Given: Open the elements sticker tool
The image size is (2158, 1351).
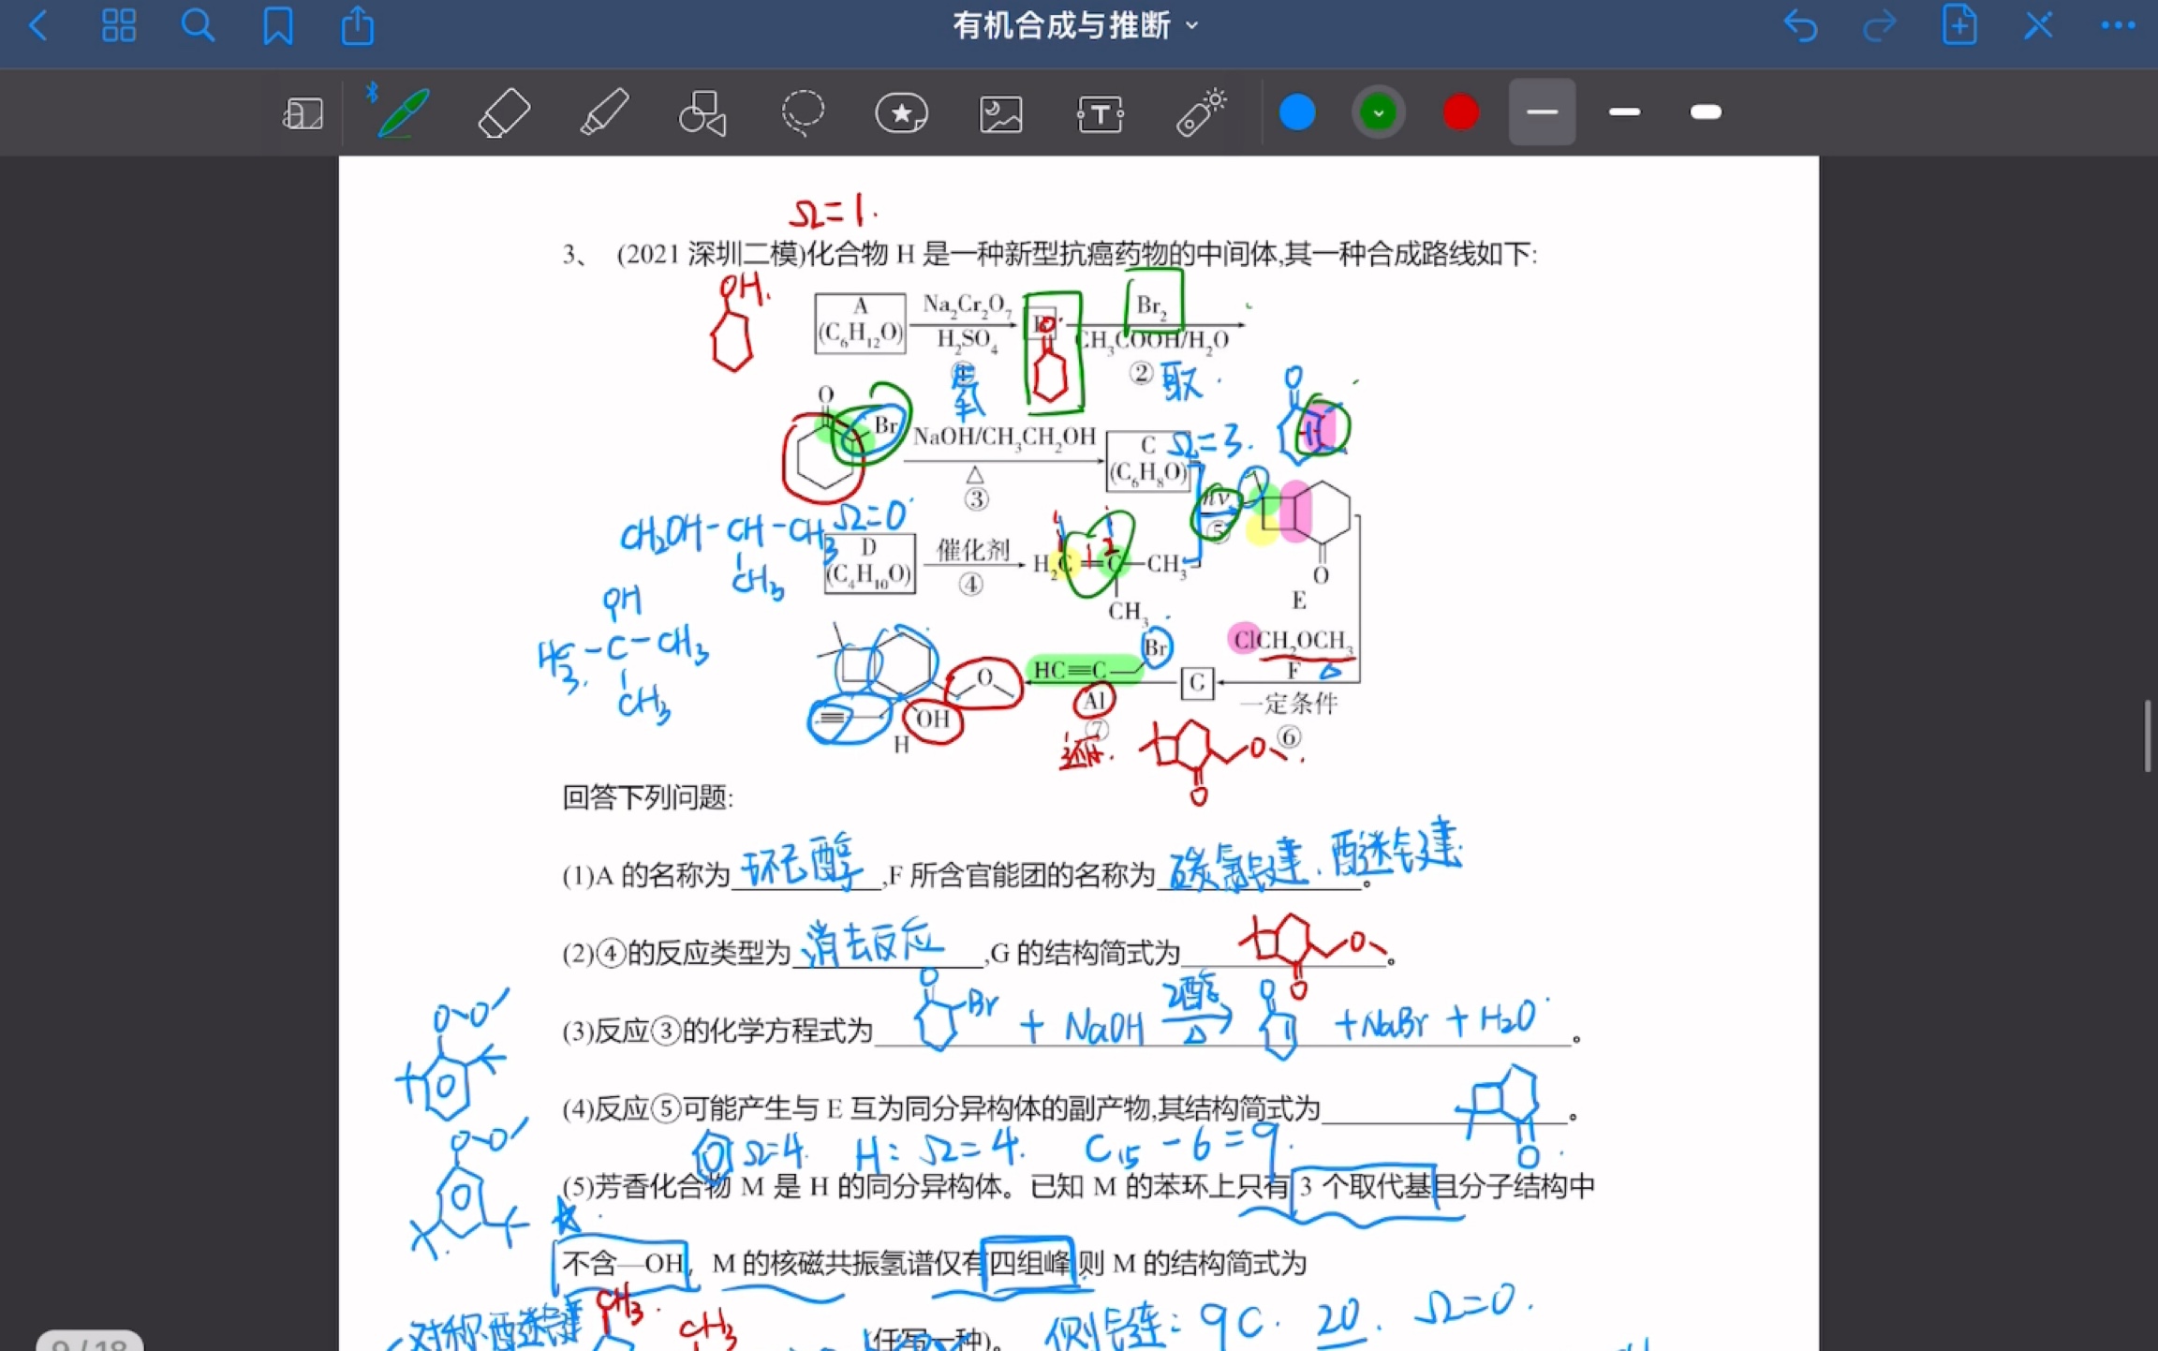Looking at the screenshot, I should [x=901, y=111].
